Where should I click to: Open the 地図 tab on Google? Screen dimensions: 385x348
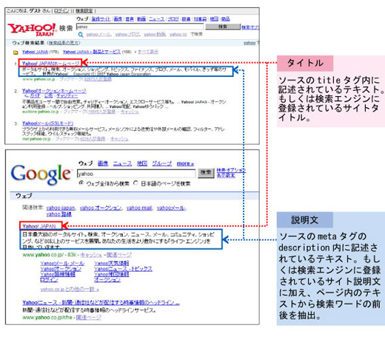[x=142, y=163]
